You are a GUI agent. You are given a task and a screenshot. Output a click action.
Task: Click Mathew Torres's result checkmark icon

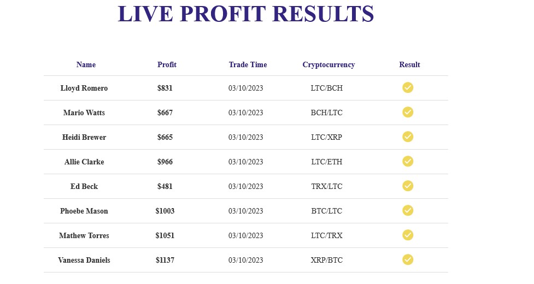pyautogui.click(x=408, y=235)
